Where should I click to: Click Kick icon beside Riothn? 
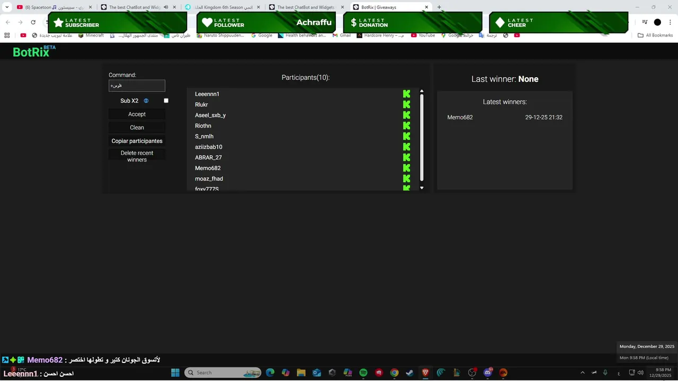pyautogui.click(x=407, y=125)
